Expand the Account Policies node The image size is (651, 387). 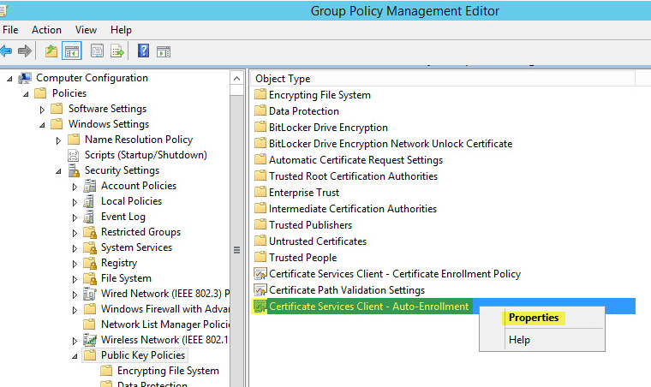point(75,187)
